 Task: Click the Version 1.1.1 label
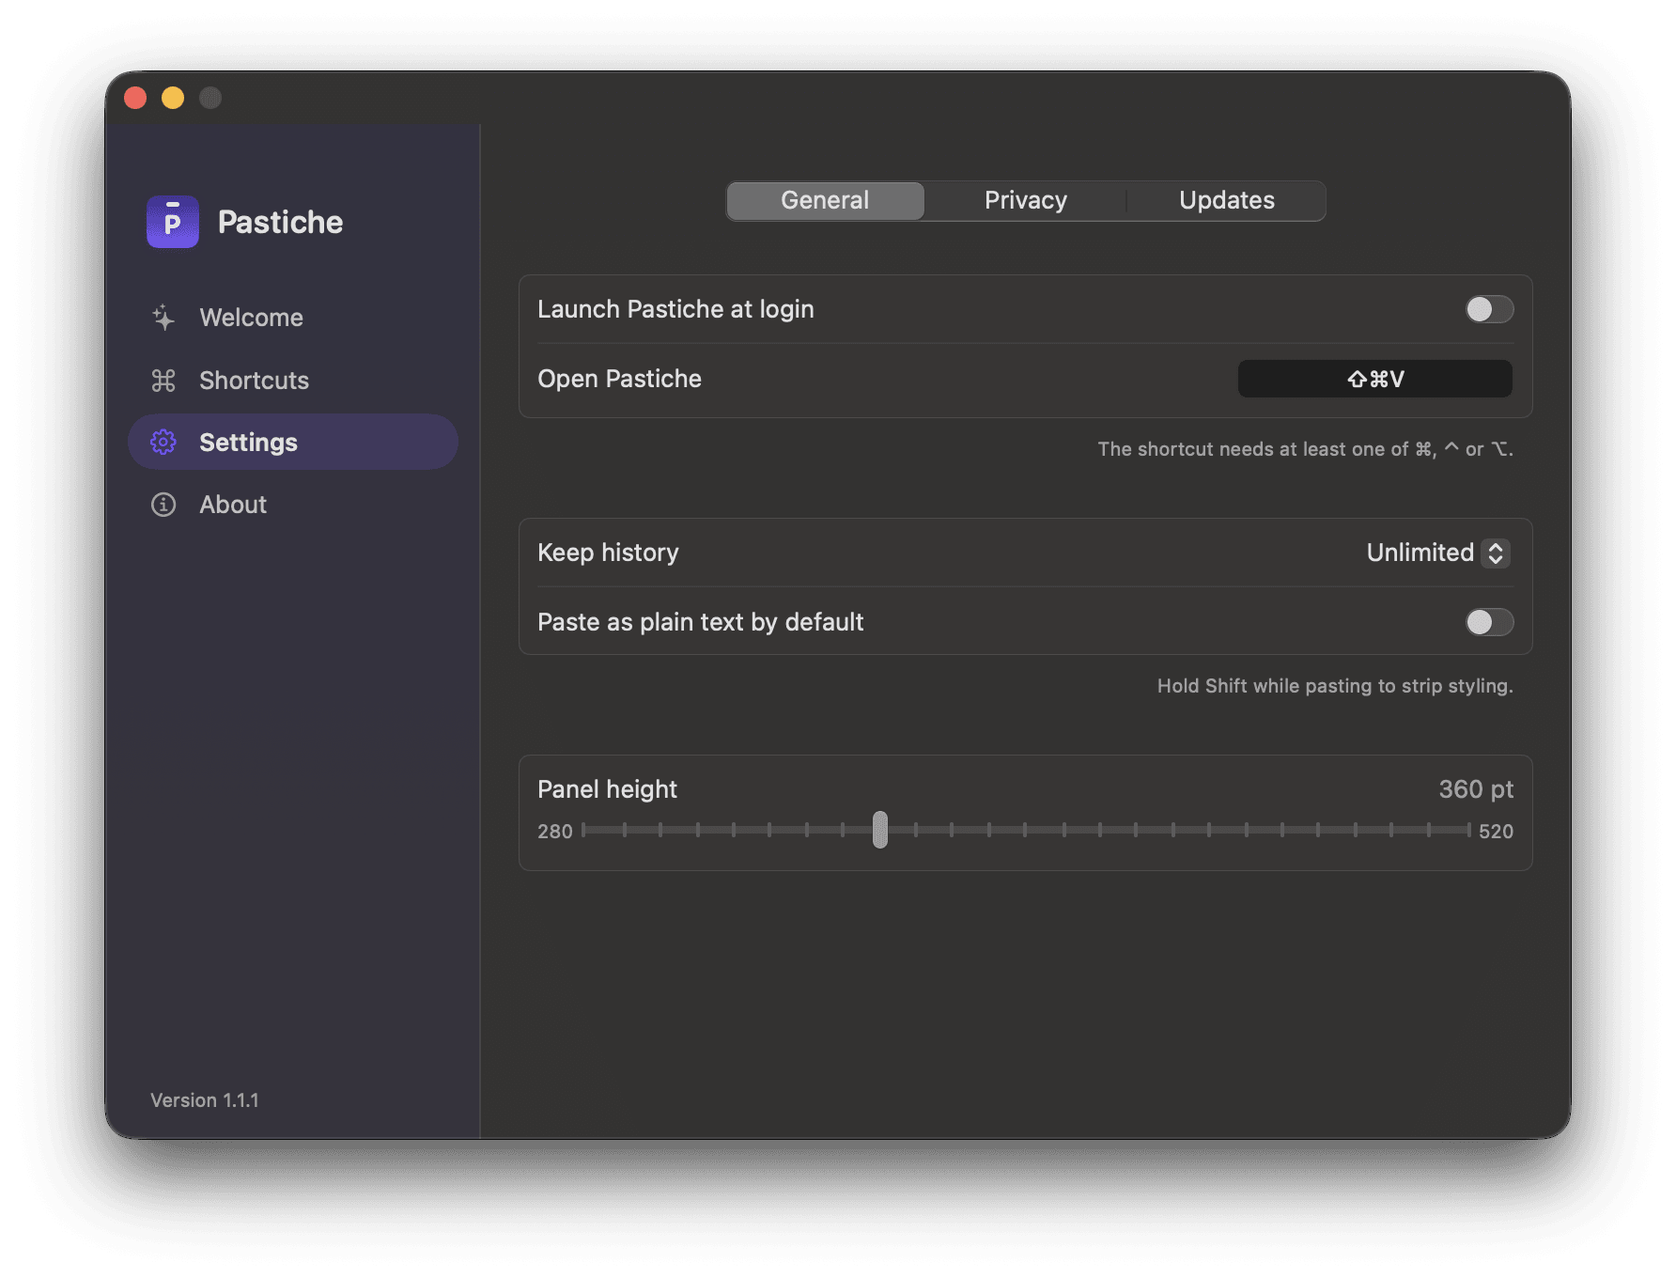click(205, 1100)
